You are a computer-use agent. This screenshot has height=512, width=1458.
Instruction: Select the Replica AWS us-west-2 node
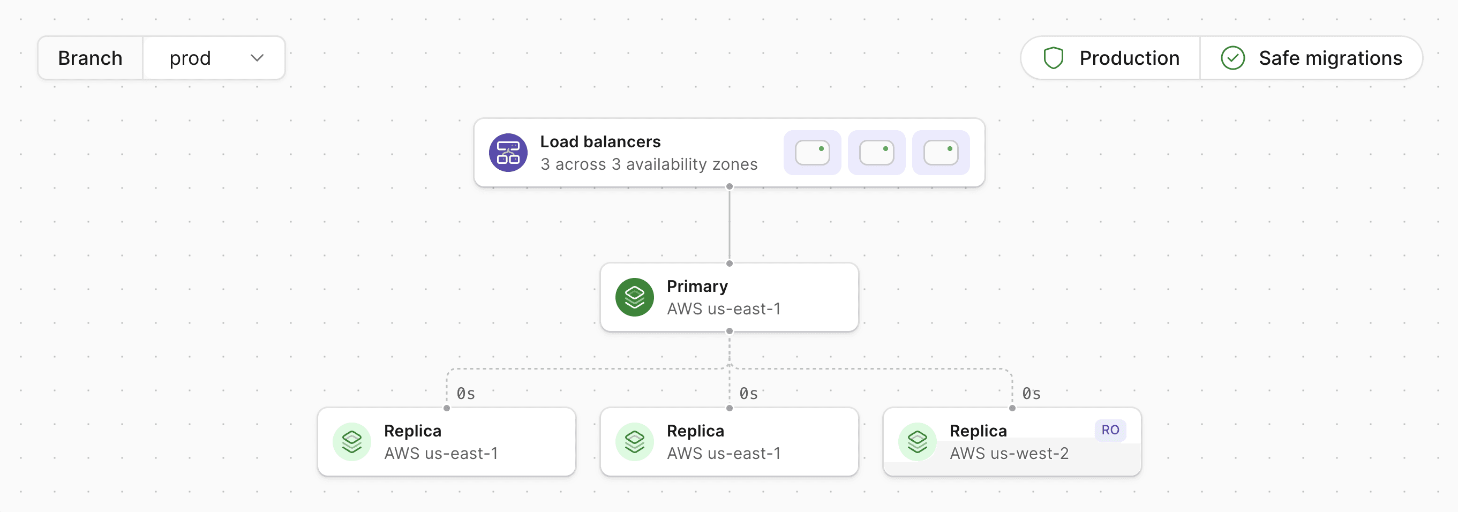tap(1011, 442)
